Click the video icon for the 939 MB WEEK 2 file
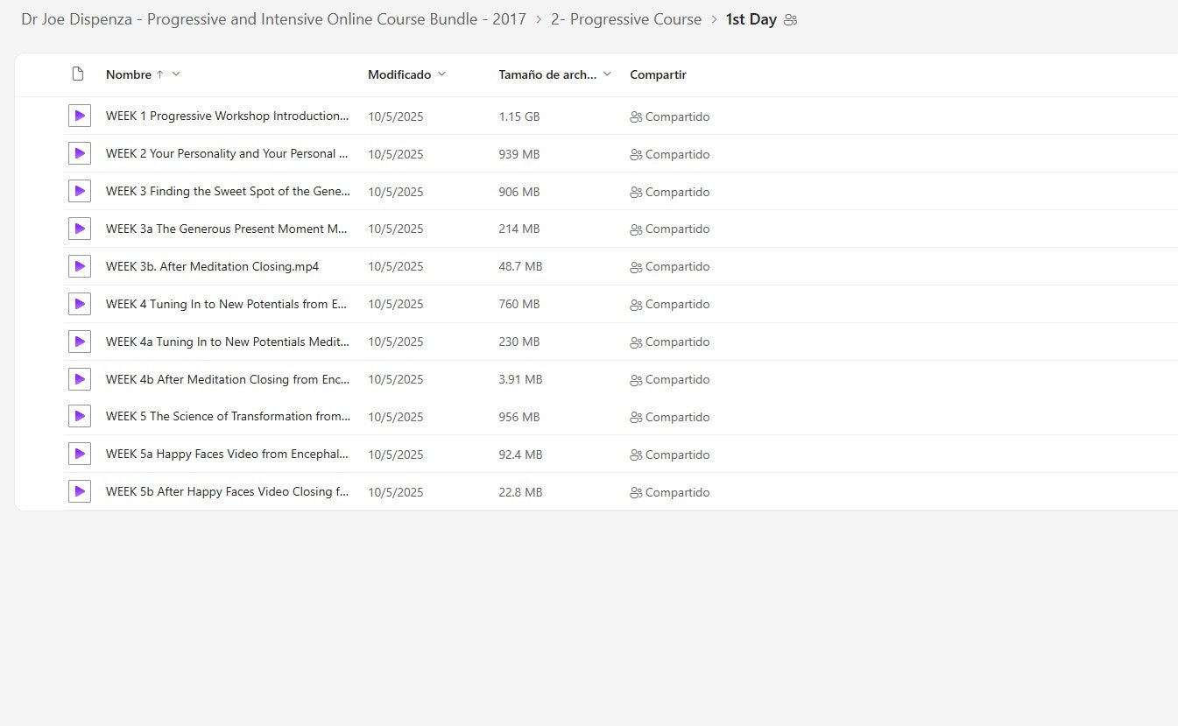 (x=80, y=153)
